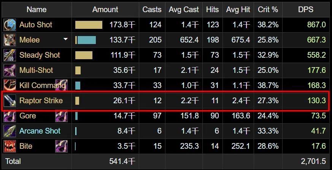Open the Multi-Shot ability link
332x170 pixels.
pos(36,70)
